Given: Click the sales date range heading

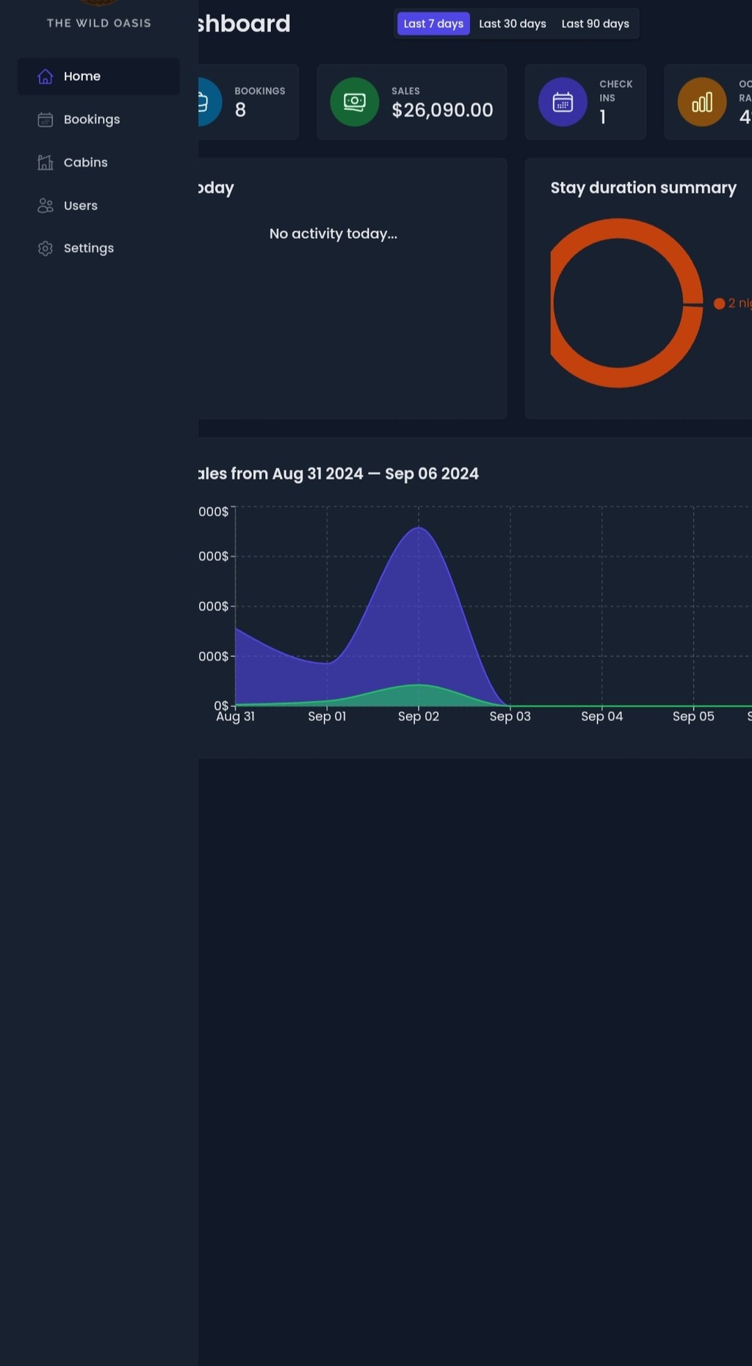Looking at the screenshot, I should [339, 474].
